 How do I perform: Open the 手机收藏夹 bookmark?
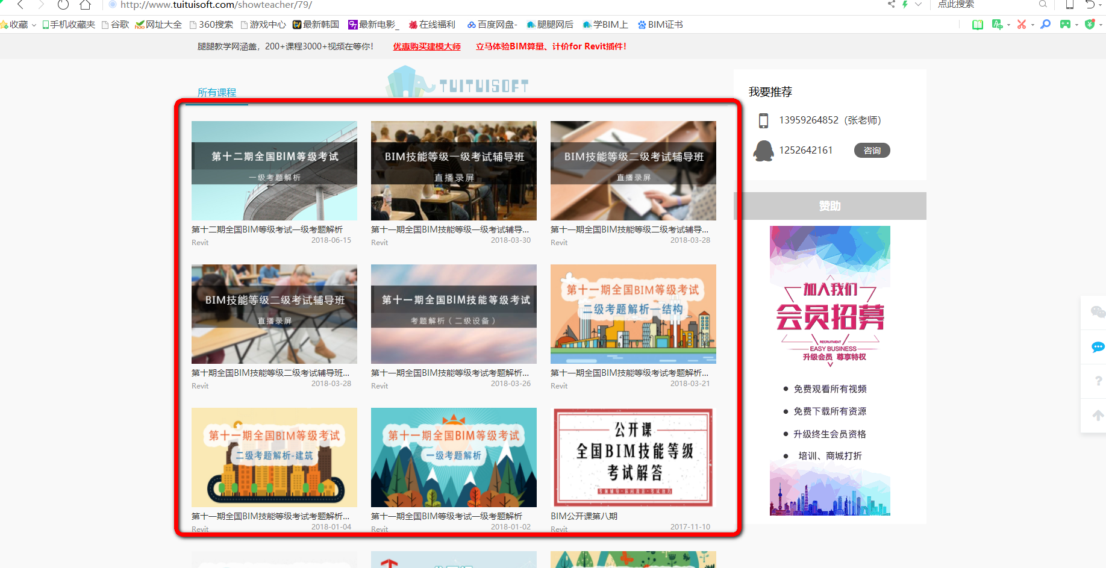[69, 25]
